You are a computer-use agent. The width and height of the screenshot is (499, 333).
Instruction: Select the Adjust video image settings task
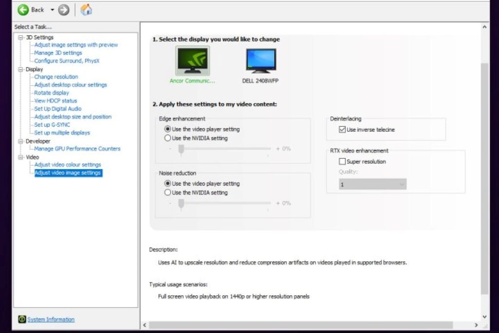pyautogui.click(x=68, y=172)
